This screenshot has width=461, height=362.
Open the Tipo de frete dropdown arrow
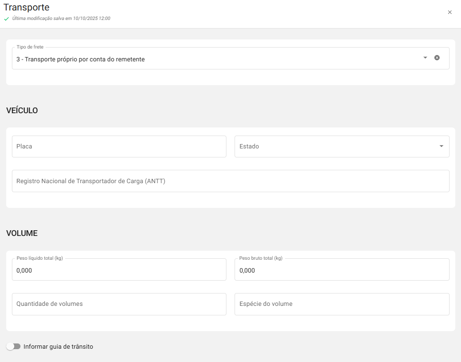coord(425,58)
